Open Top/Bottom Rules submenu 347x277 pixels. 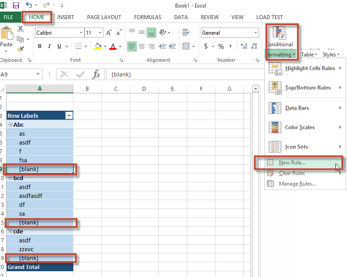[x=305, y=88]
